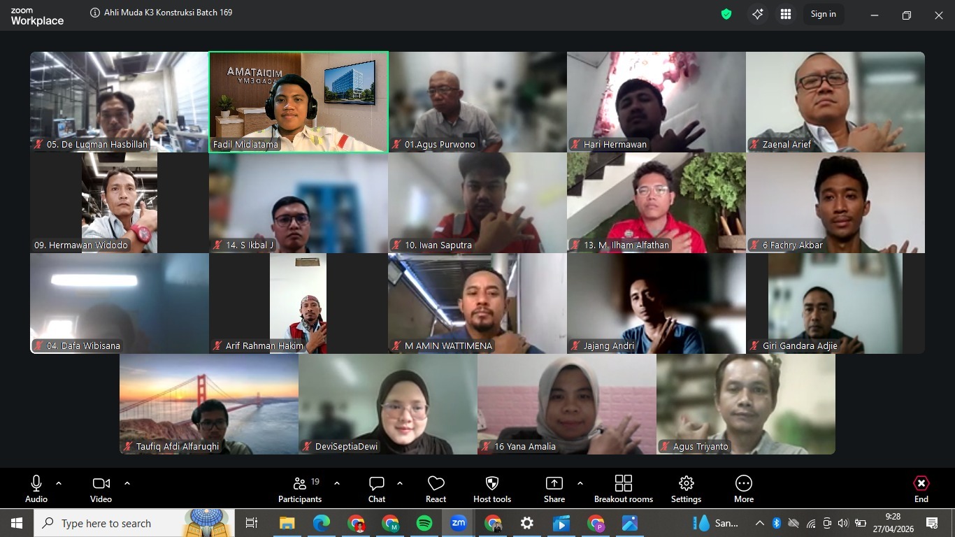The width and height of the screenshot is (955, 537).
Task: Expand the Audio options arrow
Action: [x=59, y=483]
